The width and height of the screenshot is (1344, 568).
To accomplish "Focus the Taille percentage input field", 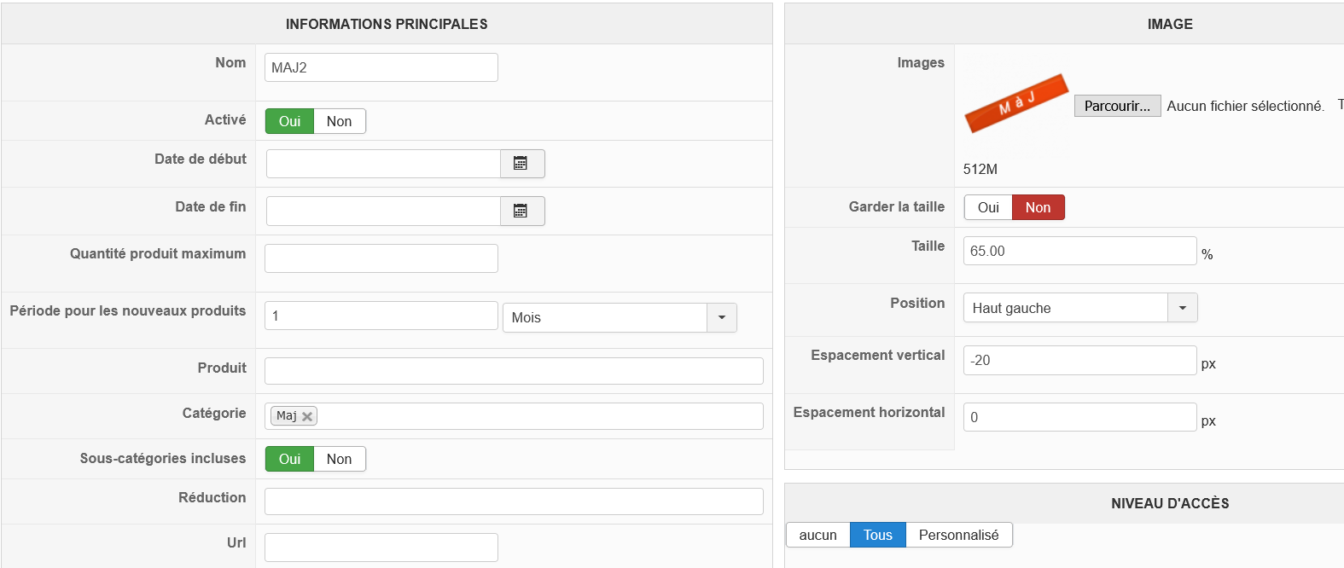I will tap(1079, 251).
